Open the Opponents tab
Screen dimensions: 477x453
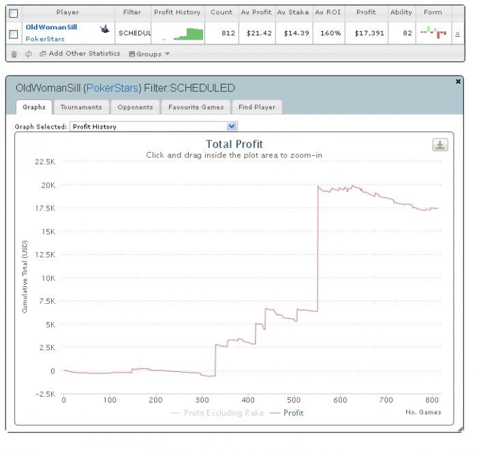tap(137, 109)
